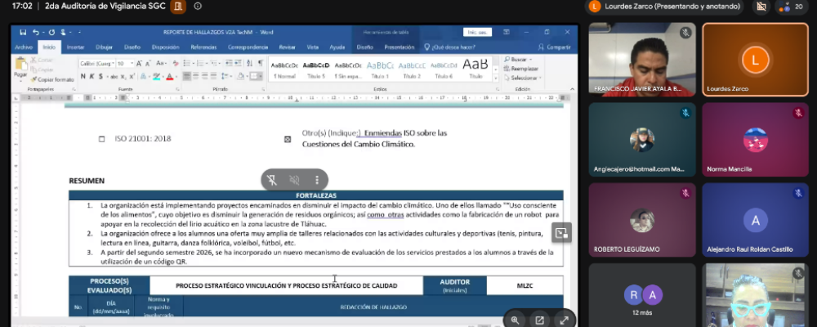Screen dimensions: 817x327
Task: Click the ¿Qué desea hacer? search box
Action: 449,47
